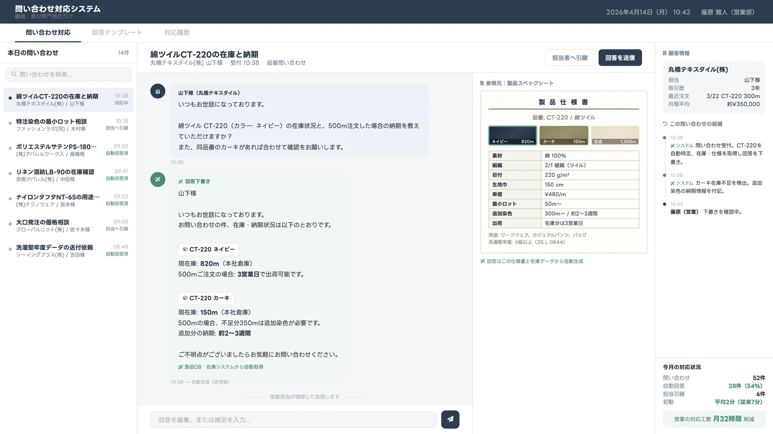Click the draft reply wand avatar
The height and width of the screenshot is (434, 773).
click(157, 179)
